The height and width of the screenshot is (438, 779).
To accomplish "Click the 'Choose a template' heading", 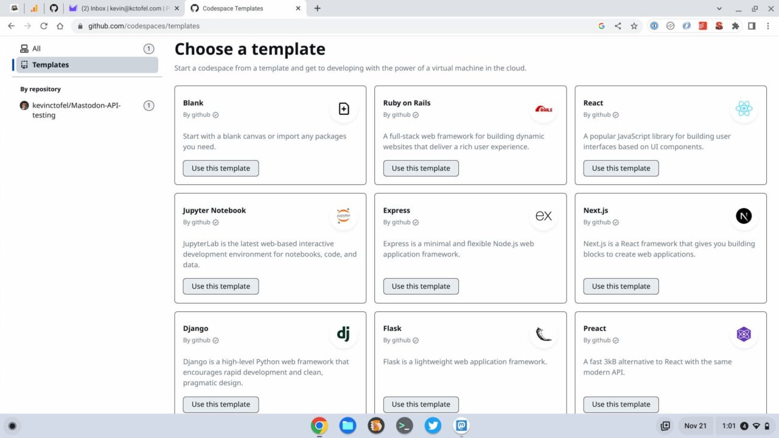I will point(250,49).
